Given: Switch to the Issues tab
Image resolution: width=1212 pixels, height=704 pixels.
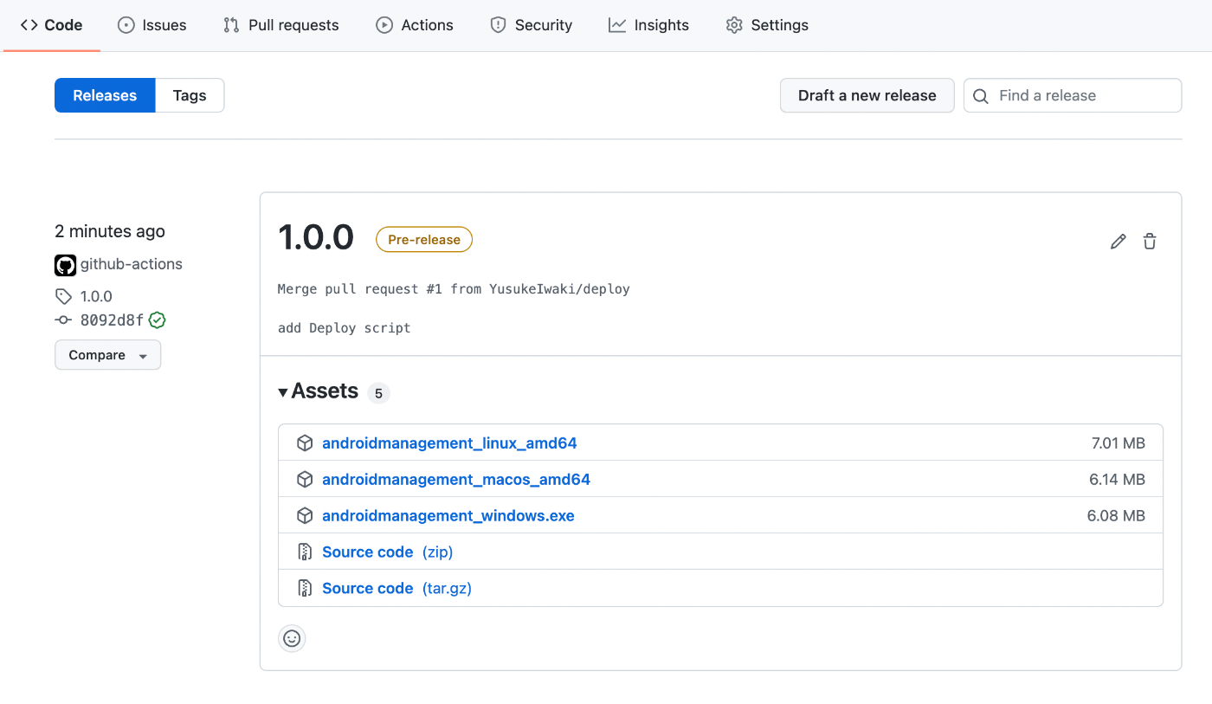Looking at the screenshot, I should click(152, 25).
